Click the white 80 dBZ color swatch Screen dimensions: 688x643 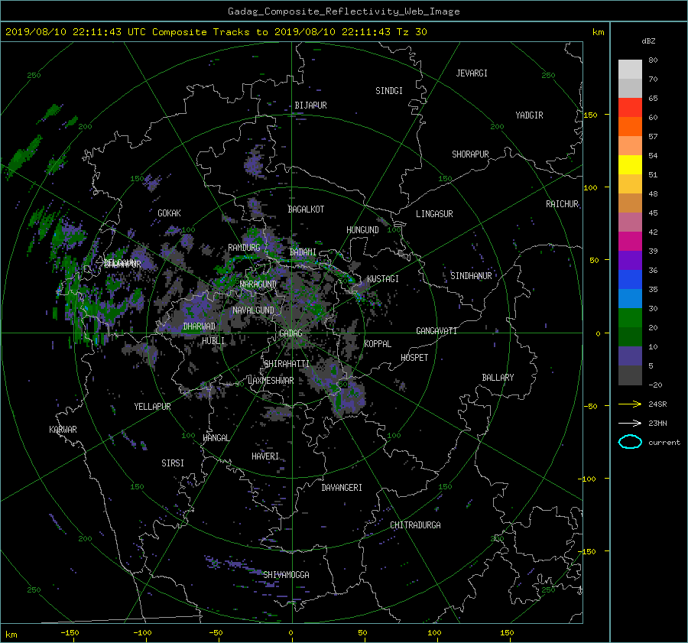tap(630, 69)
